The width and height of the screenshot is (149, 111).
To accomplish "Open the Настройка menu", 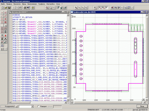I will tap(50, 4).
